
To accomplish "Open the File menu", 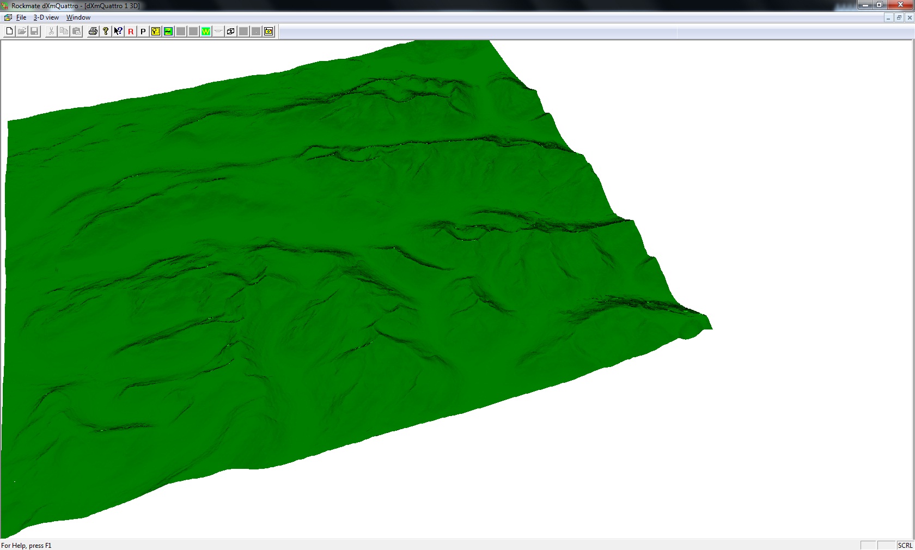I will (21, 17).
